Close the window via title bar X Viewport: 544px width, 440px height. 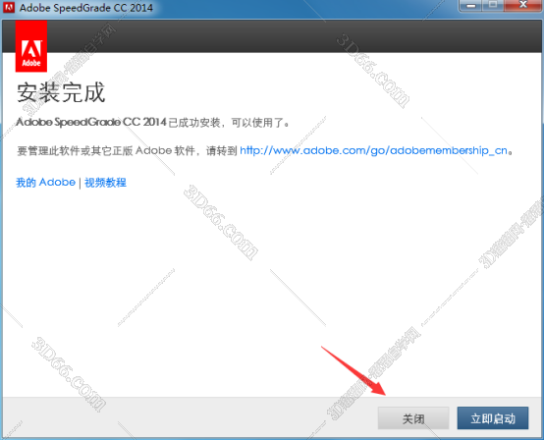pos(523,6)
